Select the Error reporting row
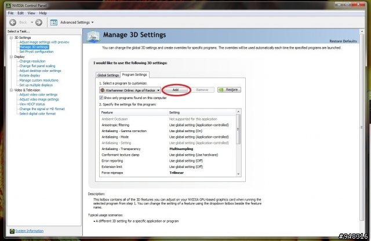The height and width of the screenshot is (241, 371). tap(168, 161)
